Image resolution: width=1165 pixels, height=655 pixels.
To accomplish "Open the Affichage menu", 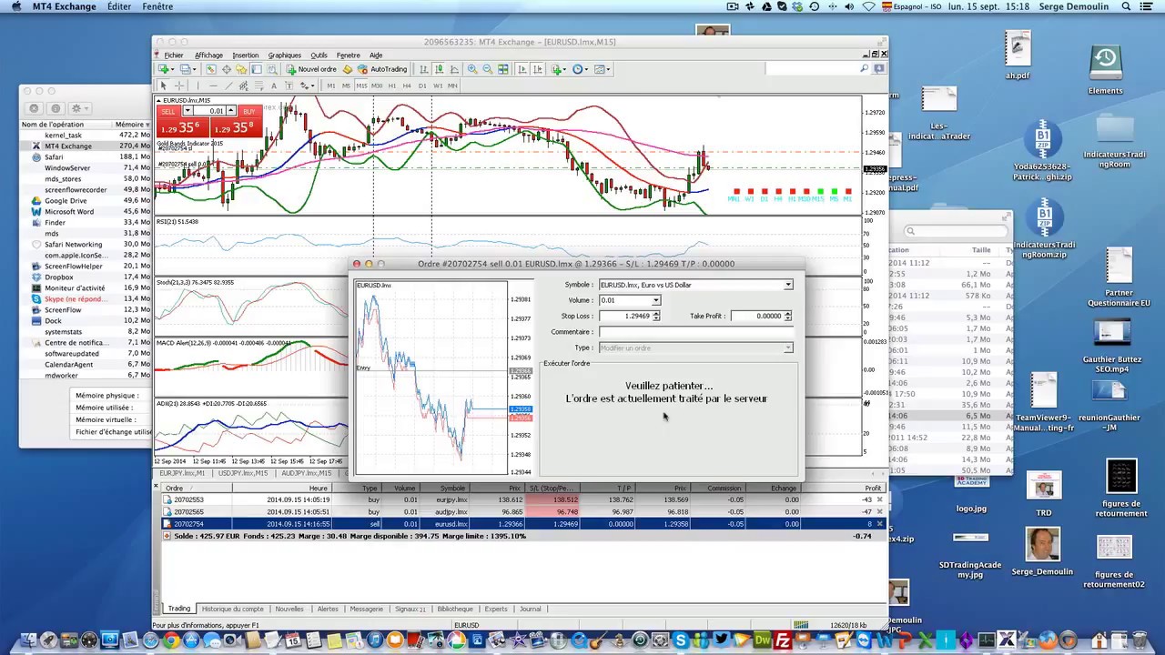I will (x=208, y=55).
